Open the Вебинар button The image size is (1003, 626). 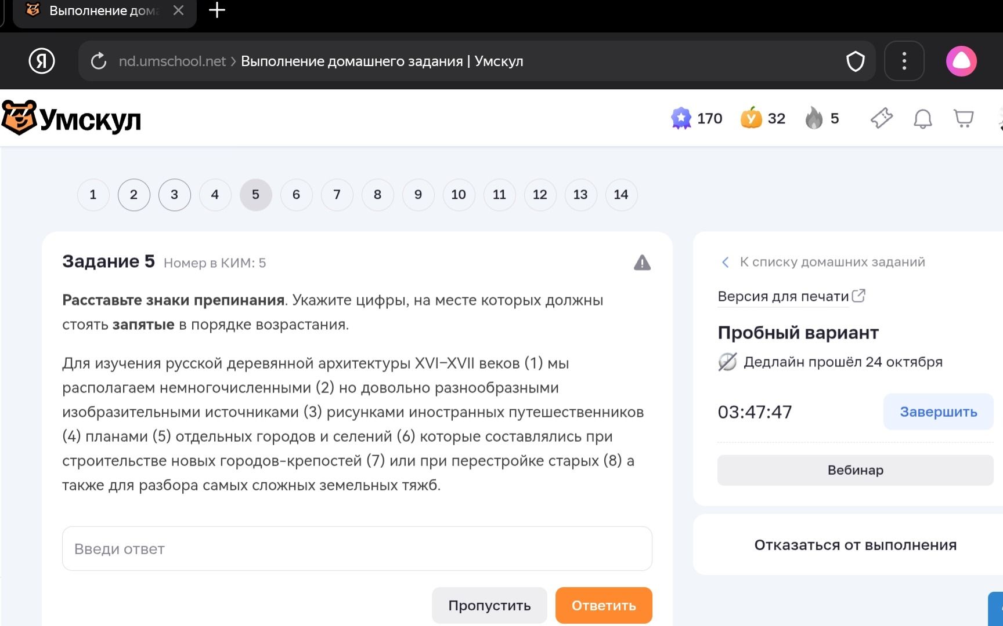click(x=855, y=470)
